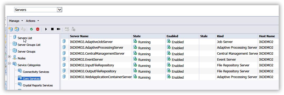Select IKDEMO2.InputFileRepository row
This screenshot has width=284, height=95.
point(170,65)
